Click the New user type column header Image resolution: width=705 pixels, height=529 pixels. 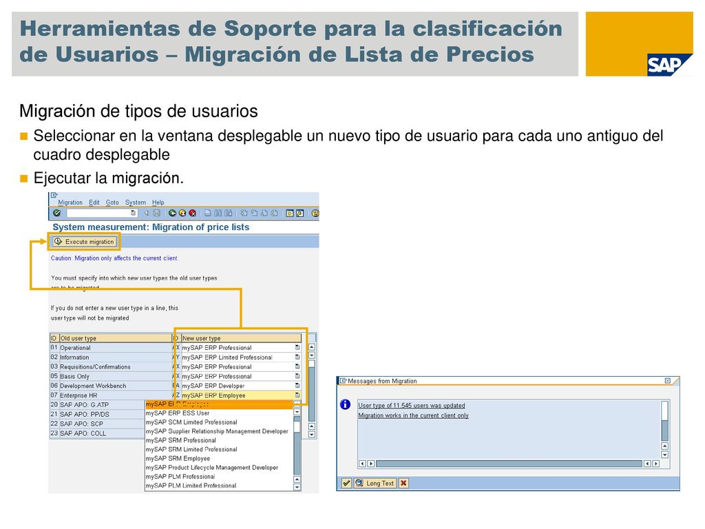(x=242, y=338)
